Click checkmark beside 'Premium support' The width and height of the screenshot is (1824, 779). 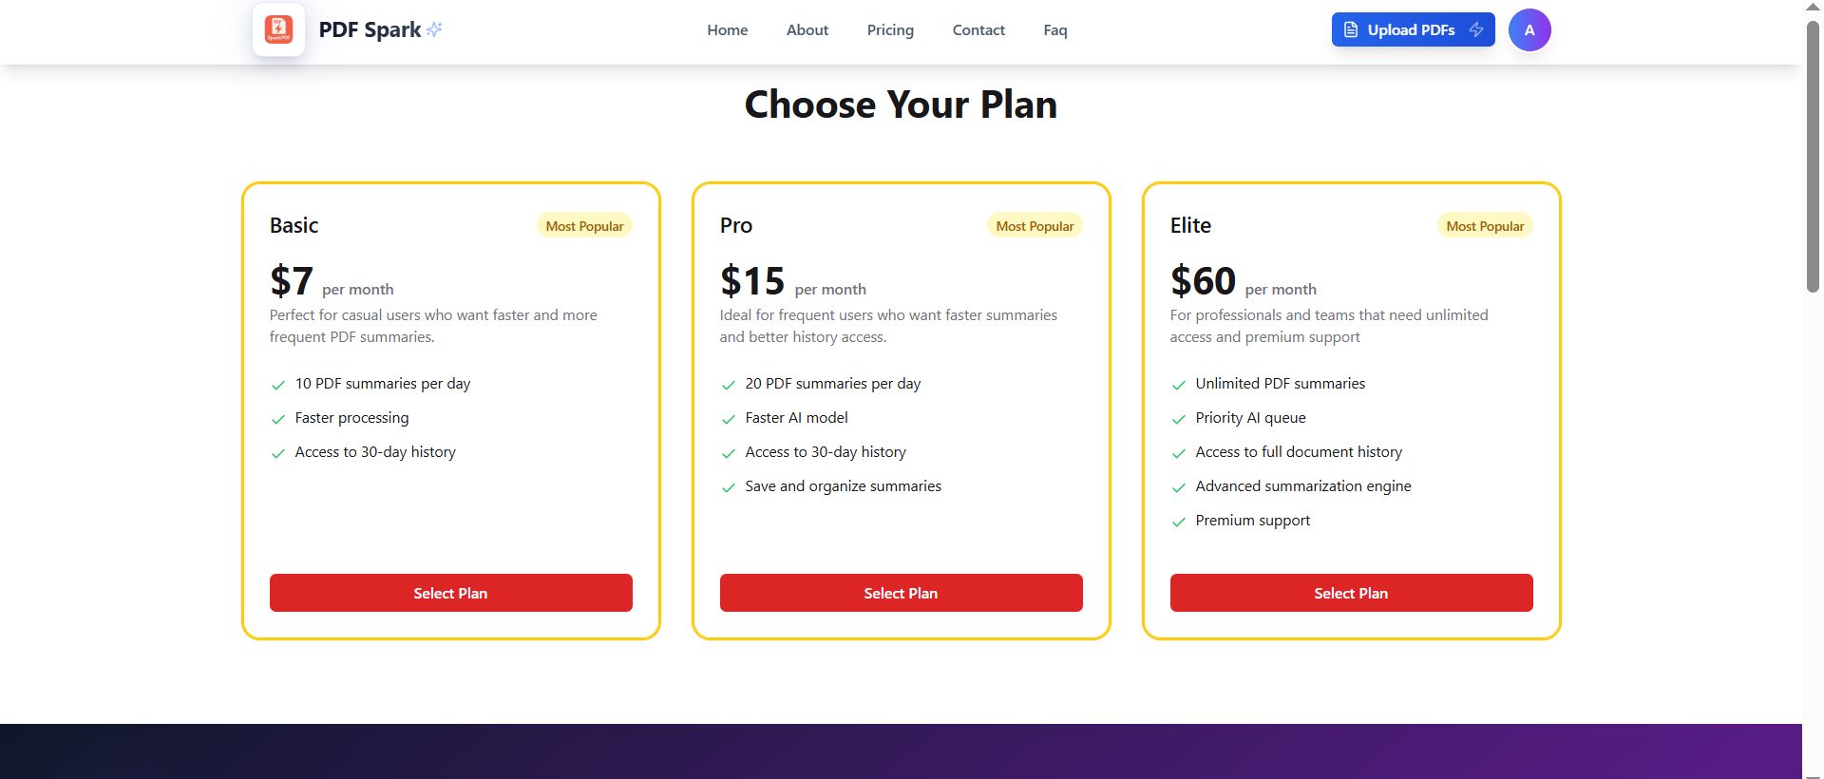1179,522
